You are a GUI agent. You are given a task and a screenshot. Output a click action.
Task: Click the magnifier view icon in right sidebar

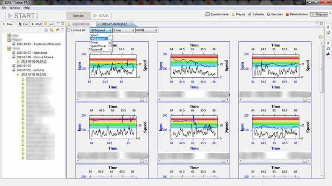[x=328, y=48]
